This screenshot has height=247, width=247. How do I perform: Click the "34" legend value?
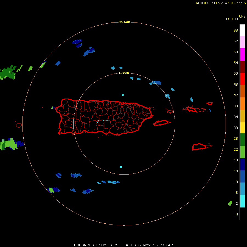click(x=236, y=117)
